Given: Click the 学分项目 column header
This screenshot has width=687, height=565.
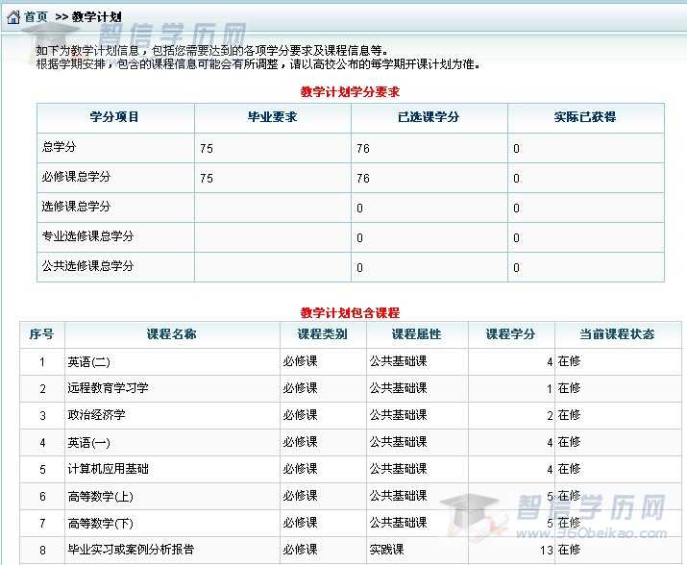Looking at the screenshot, I should click(x=114, y=117).
